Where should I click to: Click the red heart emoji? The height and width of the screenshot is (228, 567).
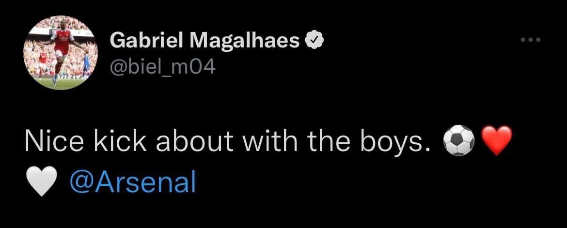pos(498,140)
